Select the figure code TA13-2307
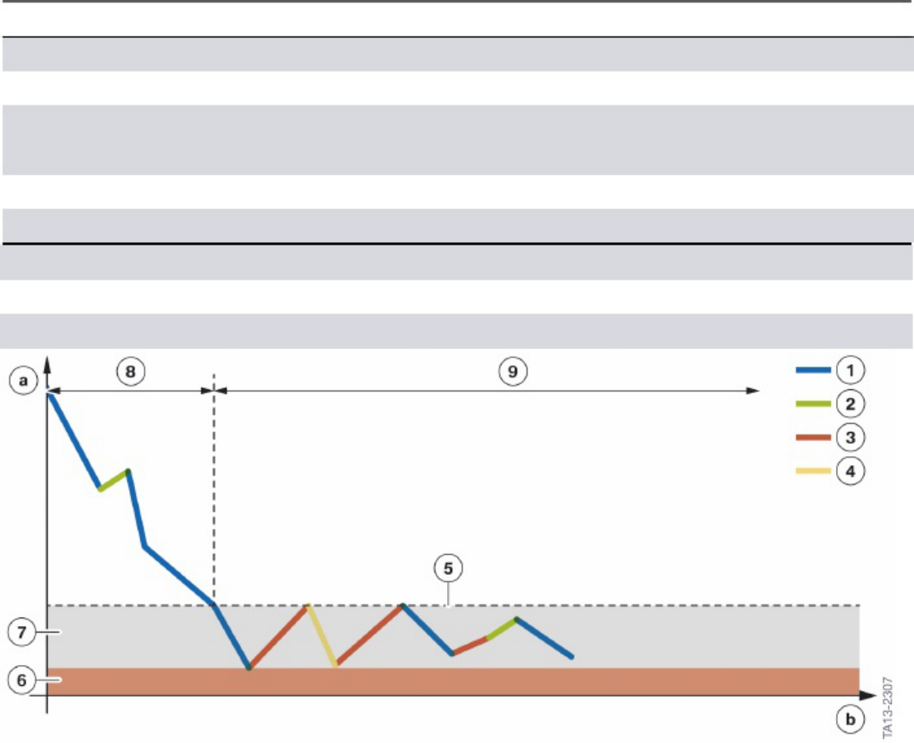Viewport: 914px width, 743px height. [x=887, y=707]
